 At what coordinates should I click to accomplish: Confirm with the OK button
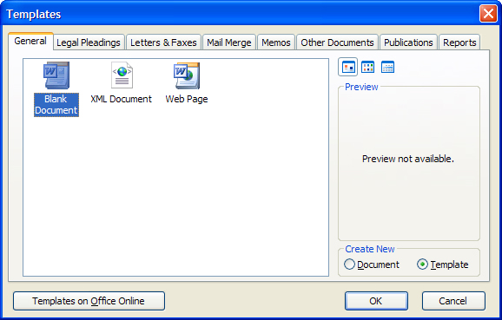click(376, 301)
